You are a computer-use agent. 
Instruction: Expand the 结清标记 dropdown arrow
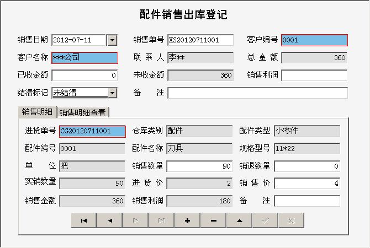[113, 93]
